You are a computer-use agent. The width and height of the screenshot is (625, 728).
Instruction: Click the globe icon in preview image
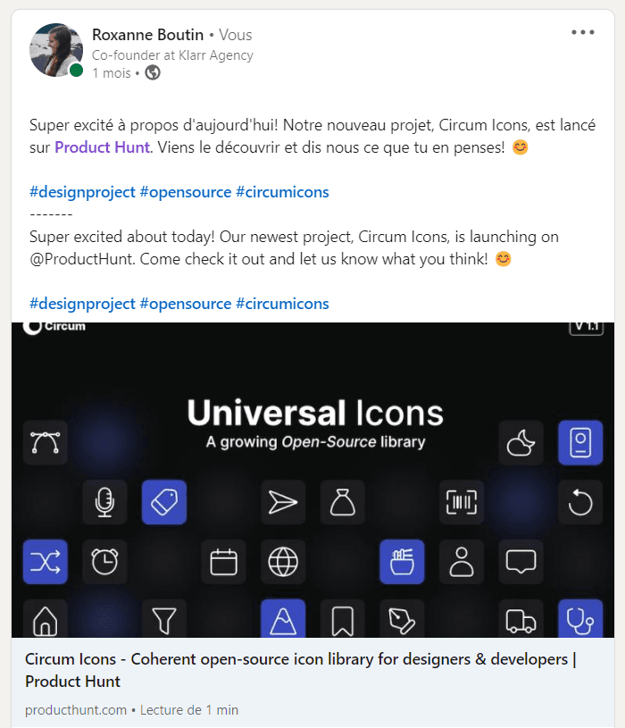283,561
